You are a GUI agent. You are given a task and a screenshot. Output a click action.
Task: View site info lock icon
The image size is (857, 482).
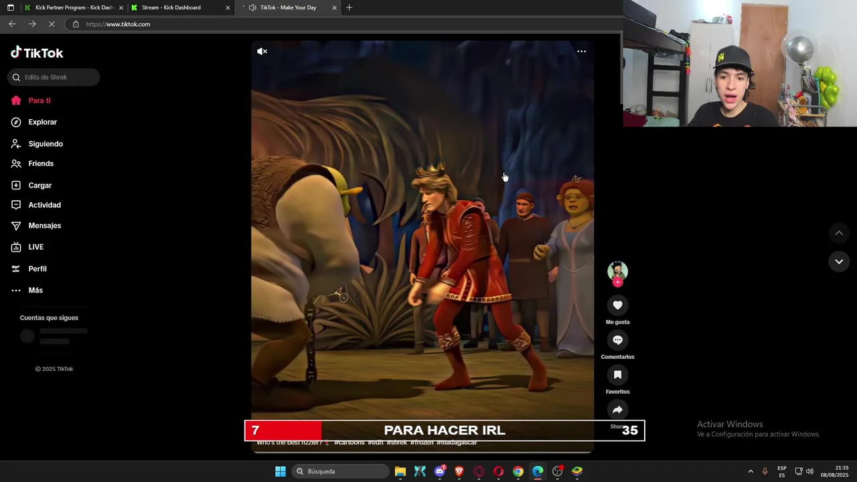coord(76,24)
